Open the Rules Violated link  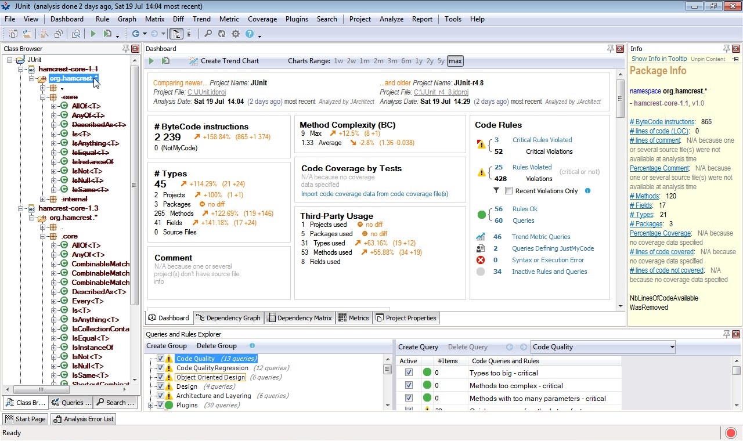point(532,167)
